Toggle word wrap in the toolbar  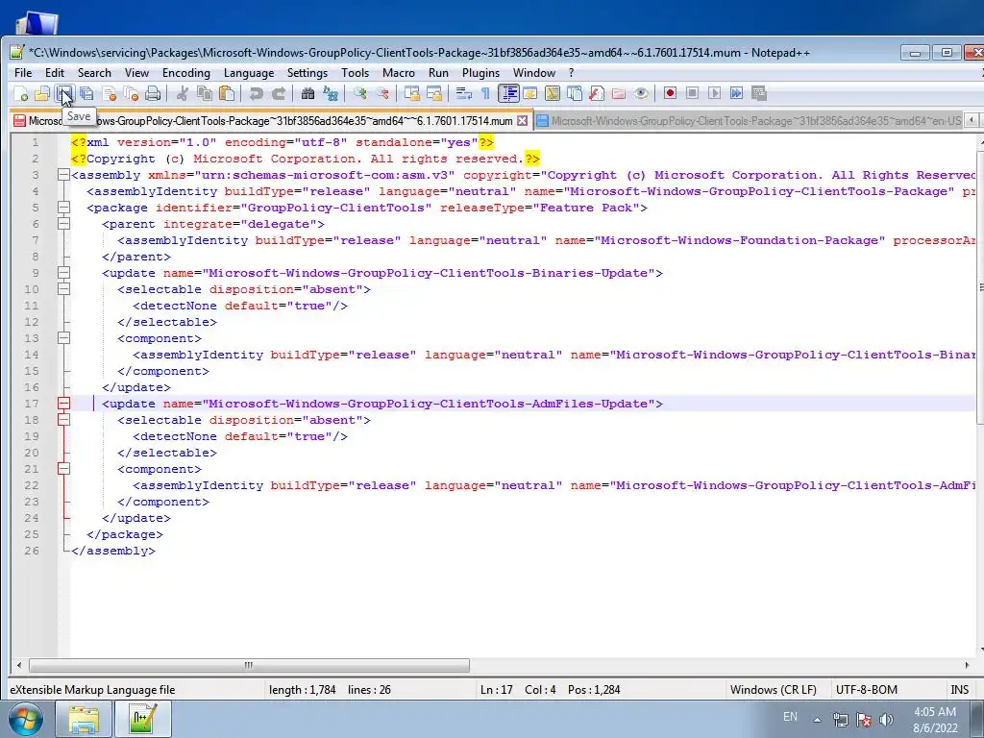(x=464, y=93)
